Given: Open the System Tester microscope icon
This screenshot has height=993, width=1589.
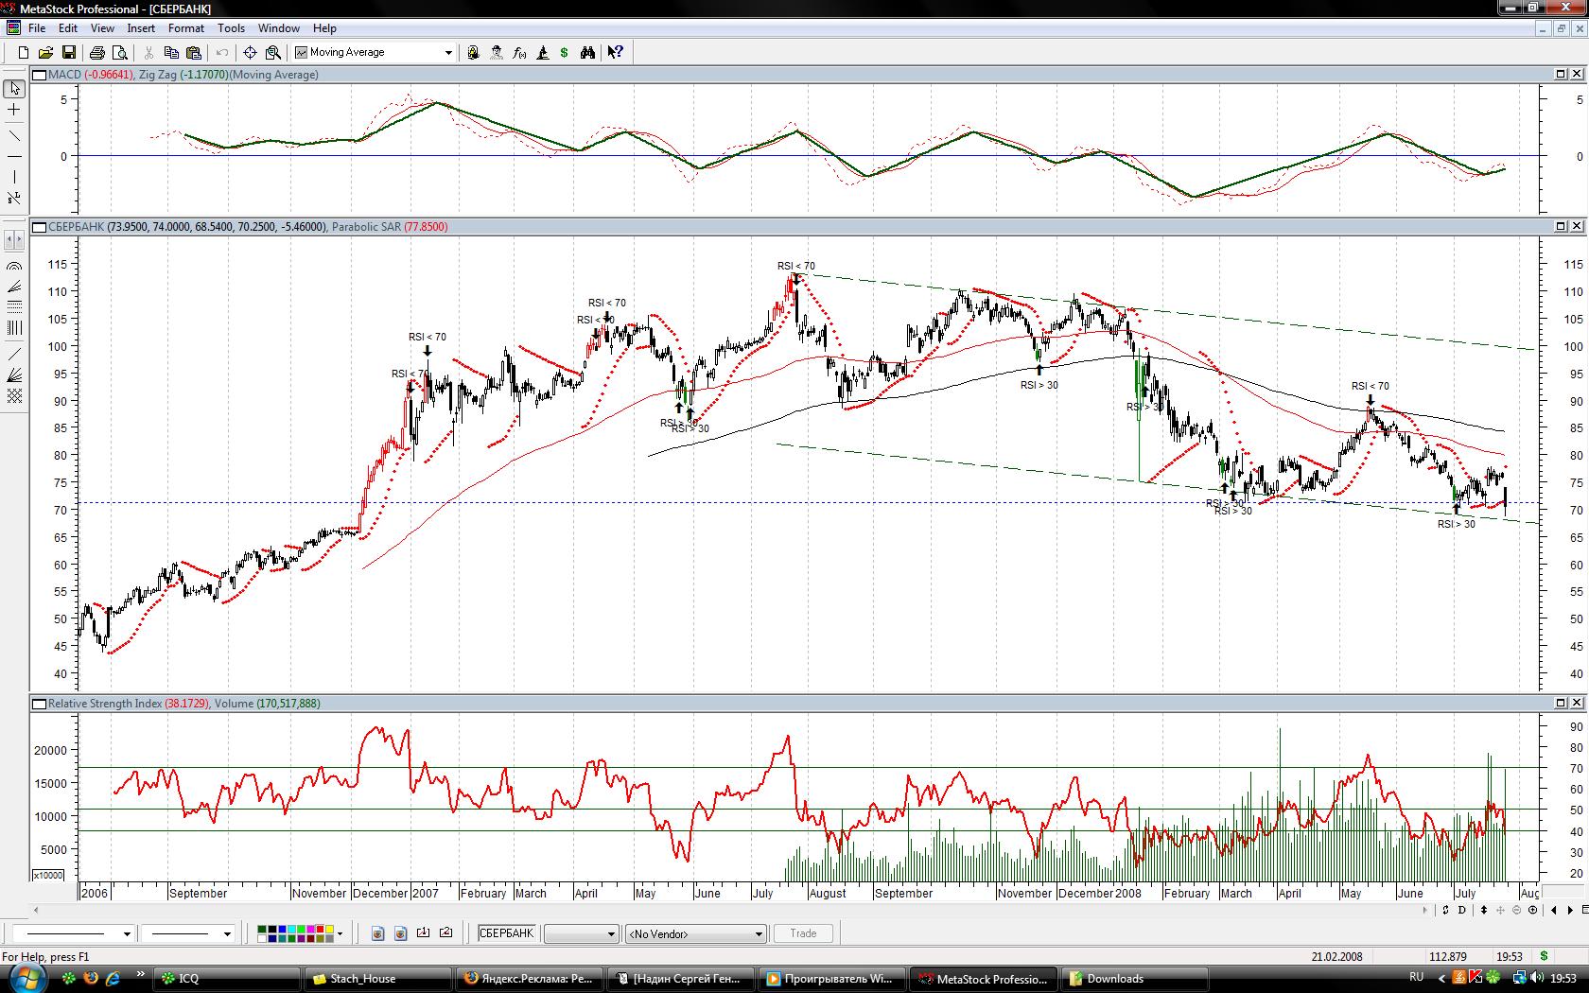Looking at the screenshot, I should pyautogui.click(x=543, y=53).
